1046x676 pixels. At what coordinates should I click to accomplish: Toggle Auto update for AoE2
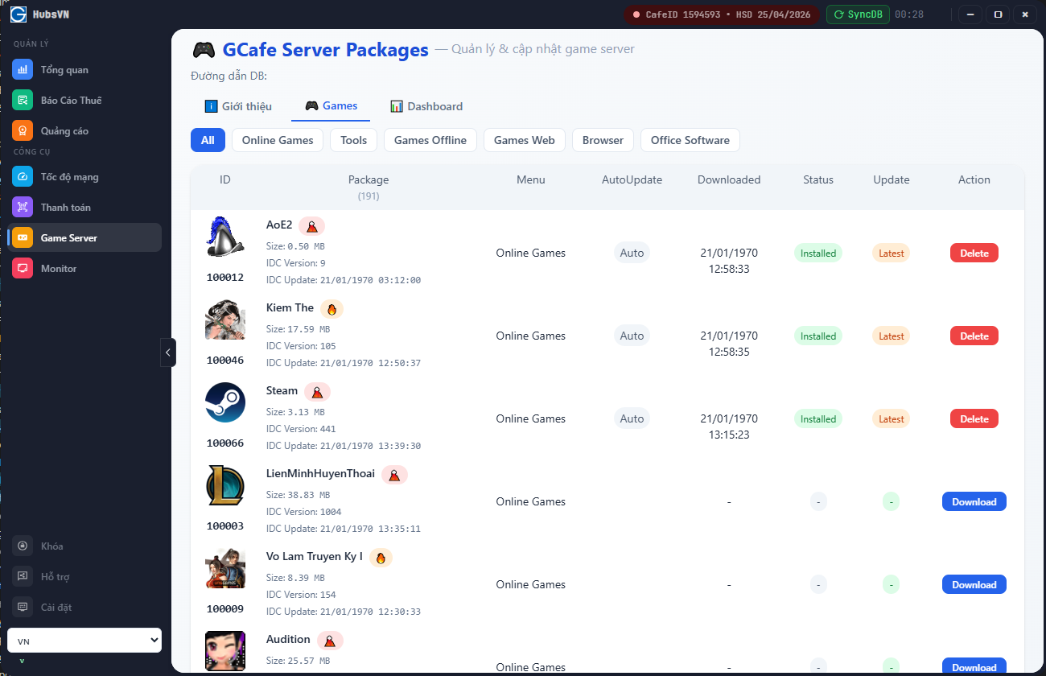coord(632,253)
